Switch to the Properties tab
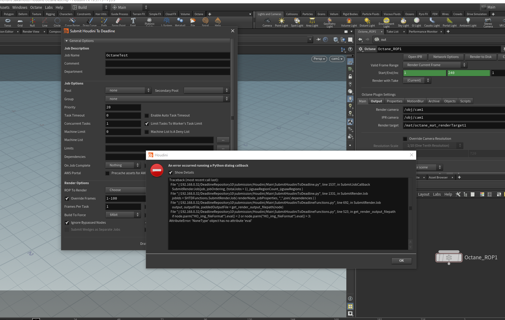Screen dimensions: 505x320 click(394, 101)
